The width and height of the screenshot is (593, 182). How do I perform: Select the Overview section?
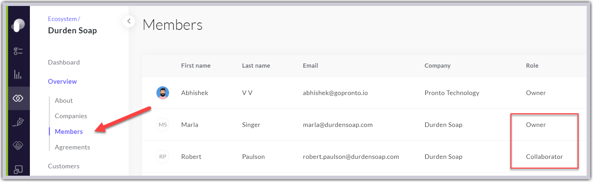[63, 81]
